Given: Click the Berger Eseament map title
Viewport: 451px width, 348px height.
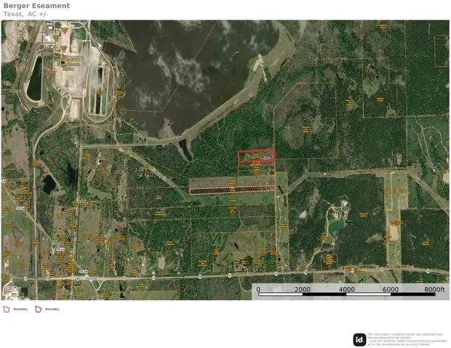Looking at the screenshot, I should 36,6.
